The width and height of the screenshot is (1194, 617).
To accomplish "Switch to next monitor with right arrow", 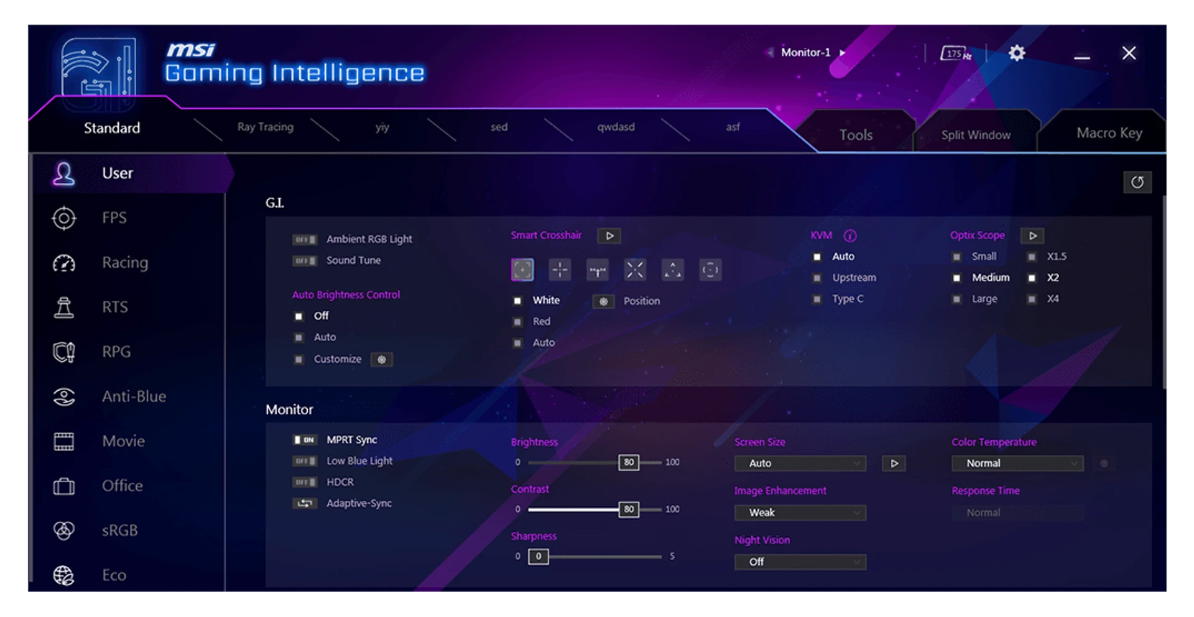I will 843,53.
